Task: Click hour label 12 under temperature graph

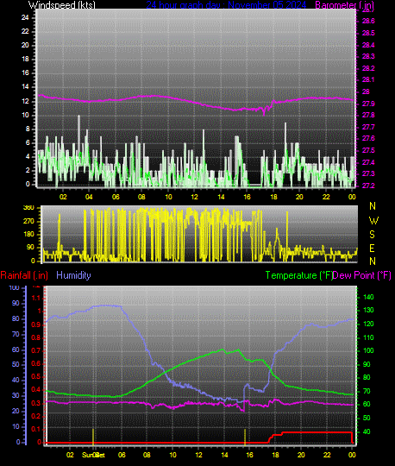Action: [x=198, y=455]
